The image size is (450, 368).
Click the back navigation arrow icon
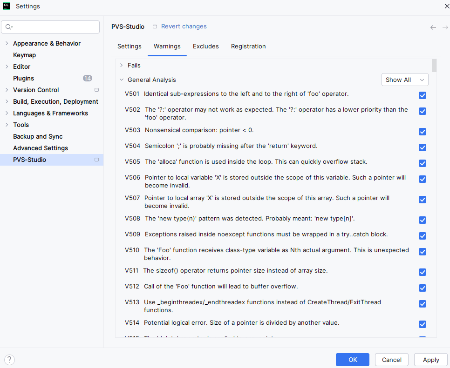433,27
